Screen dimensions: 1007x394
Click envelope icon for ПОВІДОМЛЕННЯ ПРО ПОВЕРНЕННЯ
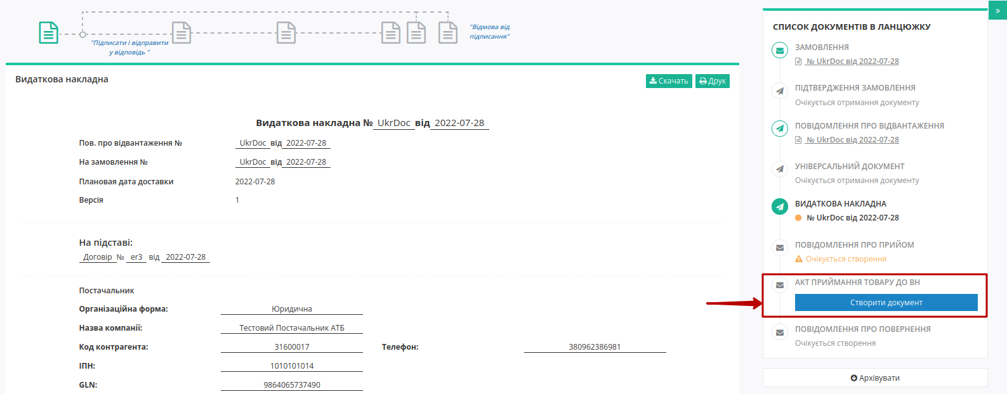780,332
